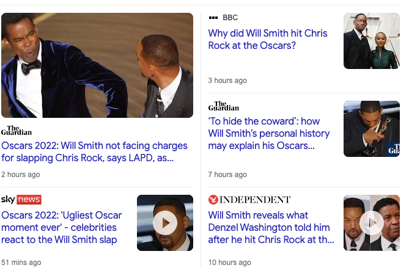The height and width of the screenshot is (276, 409).
Task: Click the '2 hours ago' timestamp
Action: coord(21,175)
